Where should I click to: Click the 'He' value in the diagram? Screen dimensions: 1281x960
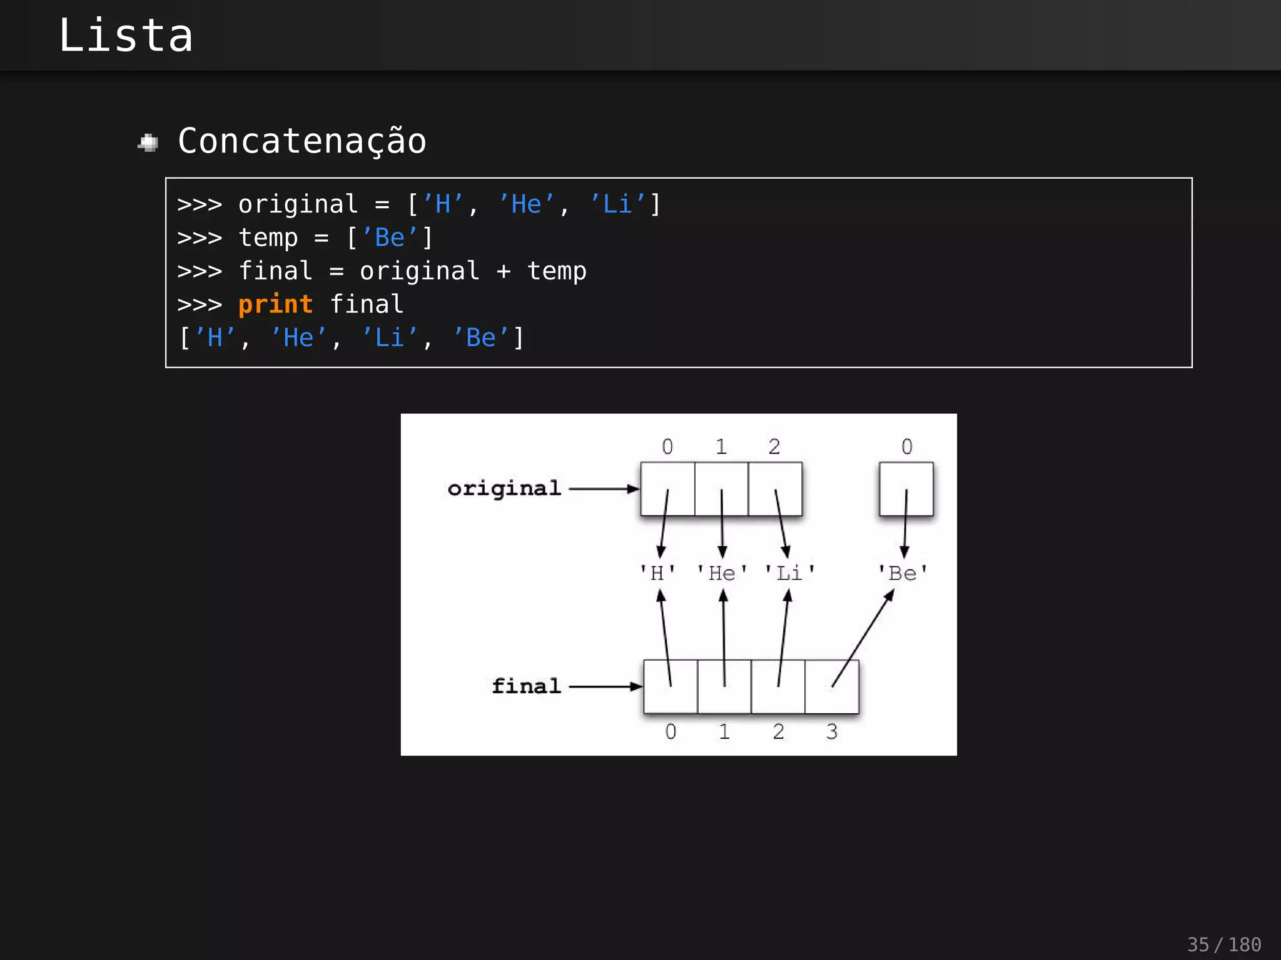click(722, 573)
